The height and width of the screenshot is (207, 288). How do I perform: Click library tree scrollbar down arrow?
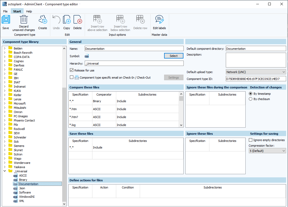(64, 204)
